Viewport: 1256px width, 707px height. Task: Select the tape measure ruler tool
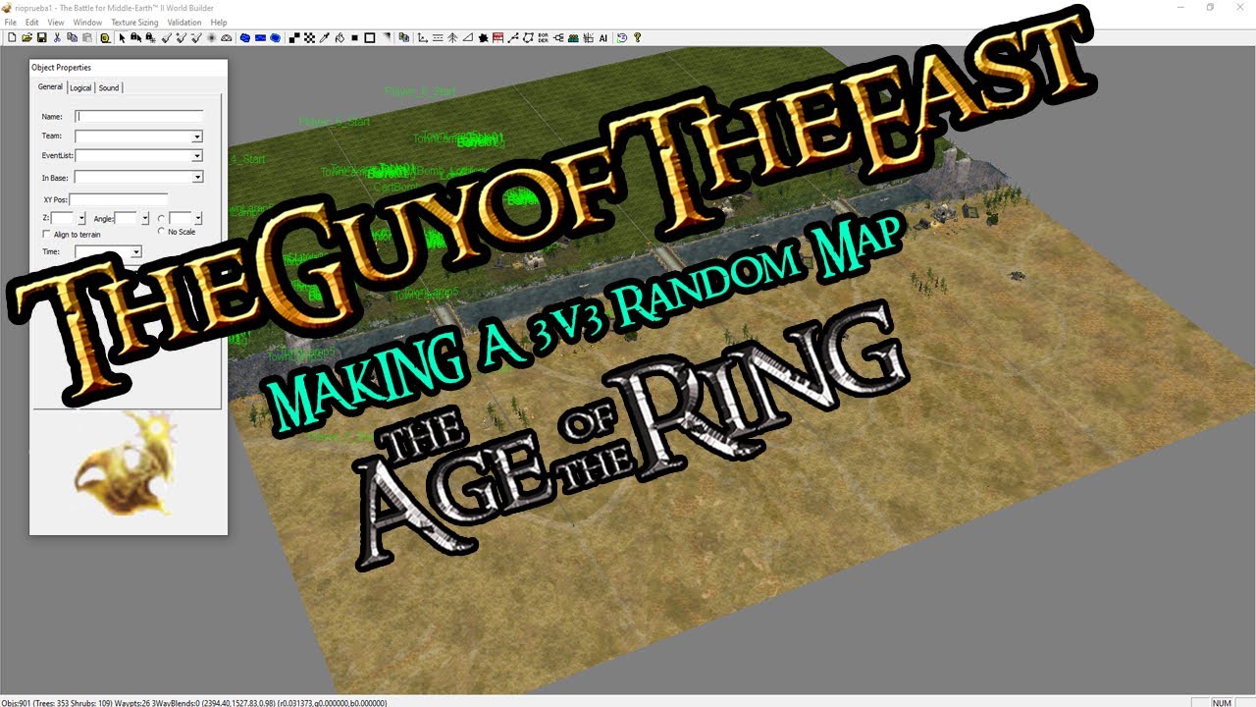point(105,38)
